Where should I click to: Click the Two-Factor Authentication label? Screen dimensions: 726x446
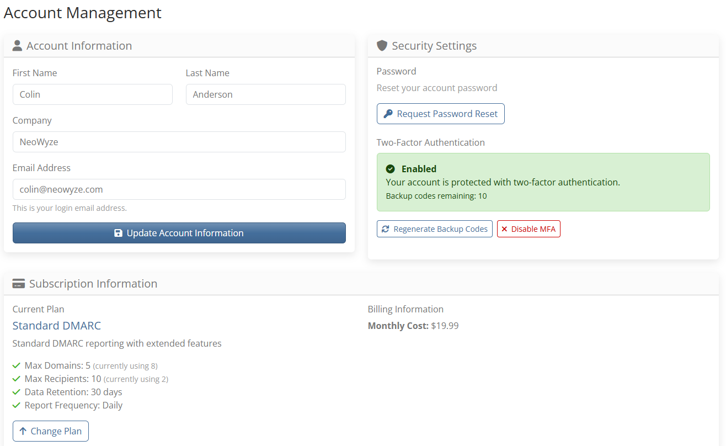[x=431, y=142]
